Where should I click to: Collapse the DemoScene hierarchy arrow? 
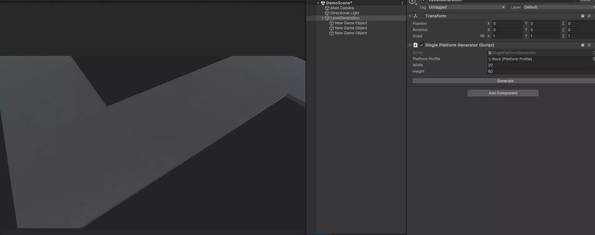pyautogui.click(x=318, y=3)
